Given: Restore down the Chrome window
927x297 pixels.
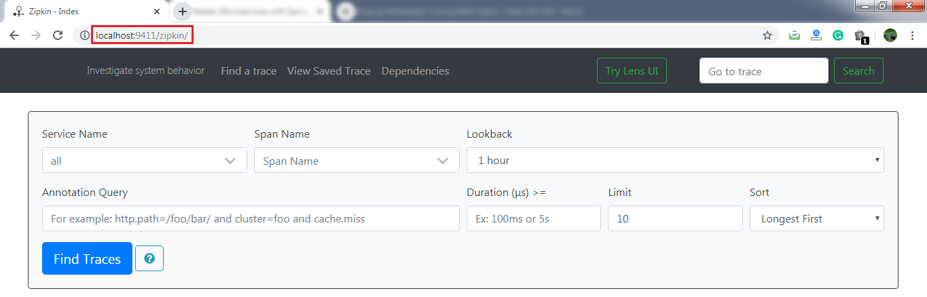Looking at the screenshot, I should [x=882, y=5].
